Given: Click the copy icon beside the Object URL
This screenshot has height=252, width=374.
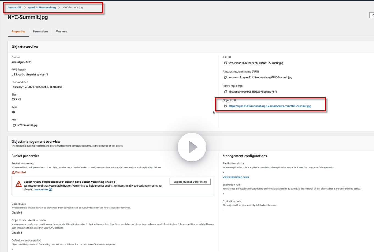Looking at the screenshot, I should pos(225,106).
